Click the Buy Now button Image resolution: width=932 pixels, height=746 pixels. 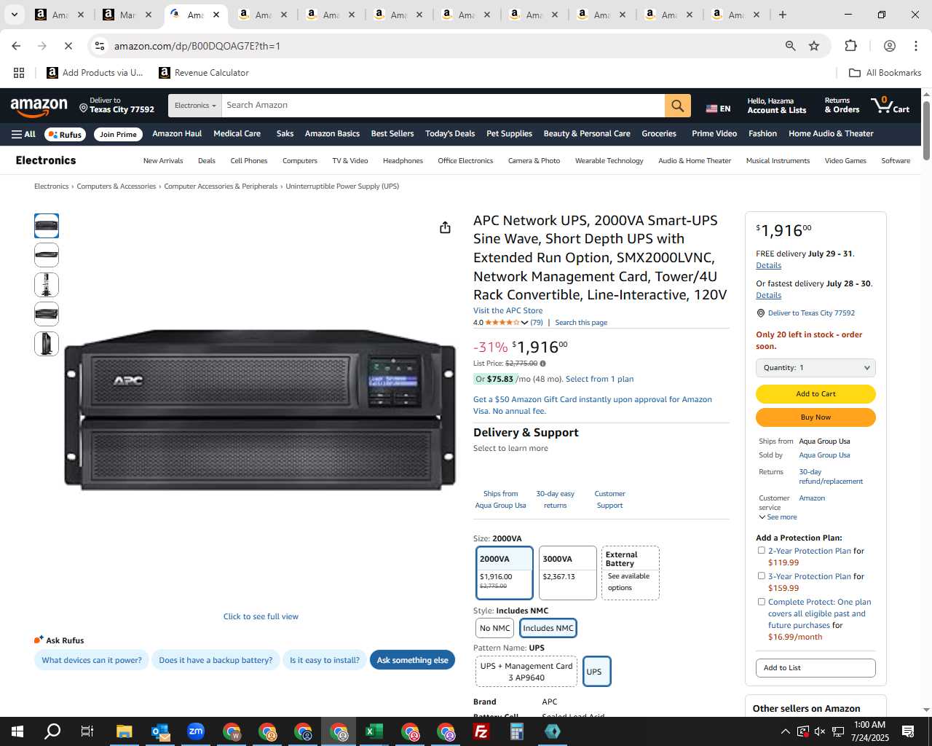[815, 417]
